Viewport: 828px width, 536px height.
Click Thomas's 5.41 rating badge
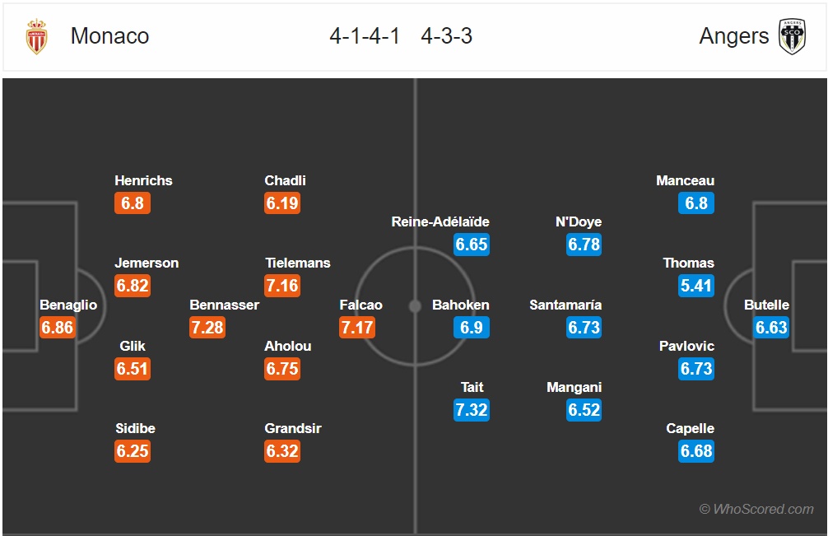click(x=696, y=286)
